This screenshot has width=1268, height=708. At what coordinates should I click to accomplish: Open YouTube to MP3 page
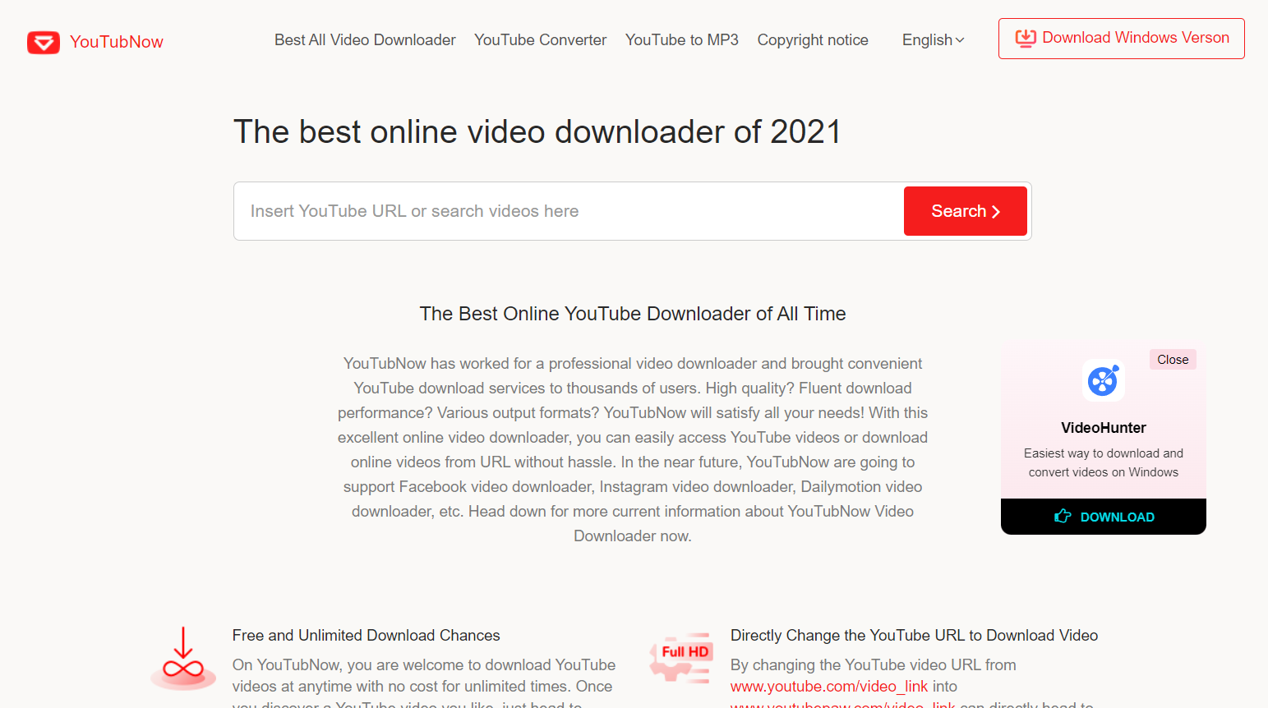[682, 40]
